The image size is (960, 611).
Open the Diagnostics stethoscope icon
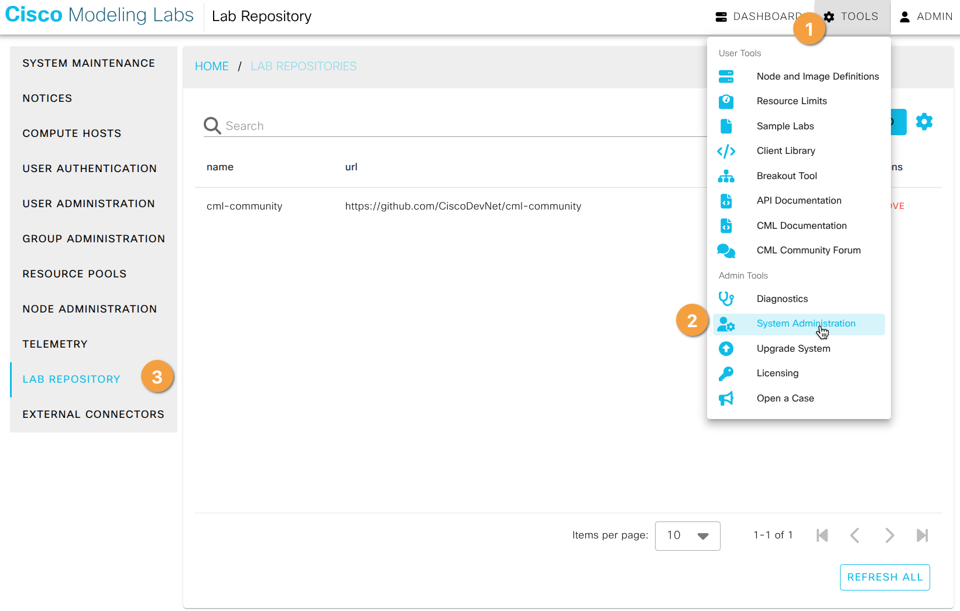pyautogui.click(x=726, y=298)
